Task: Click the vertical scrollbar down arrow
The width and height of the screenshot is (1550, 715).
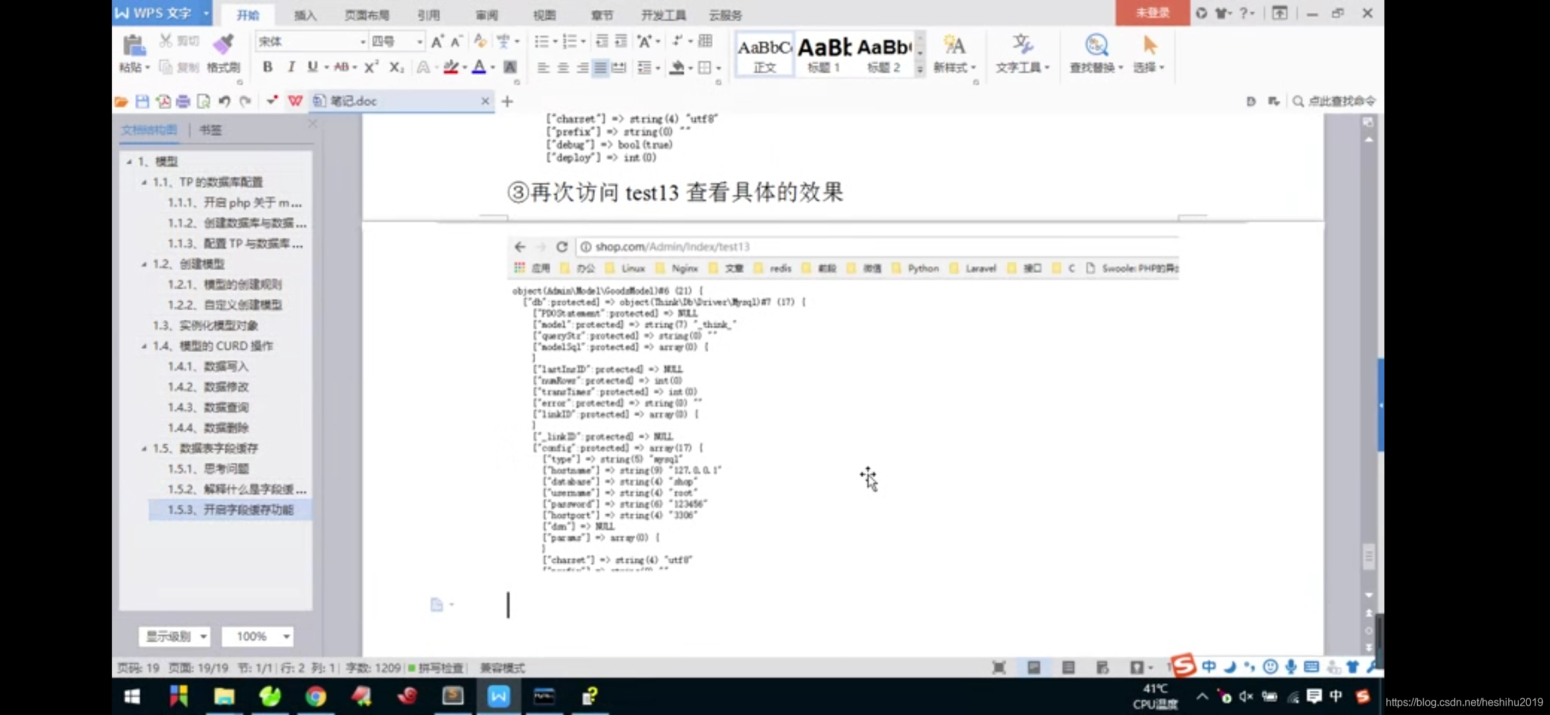Action: click(1369, 595)
